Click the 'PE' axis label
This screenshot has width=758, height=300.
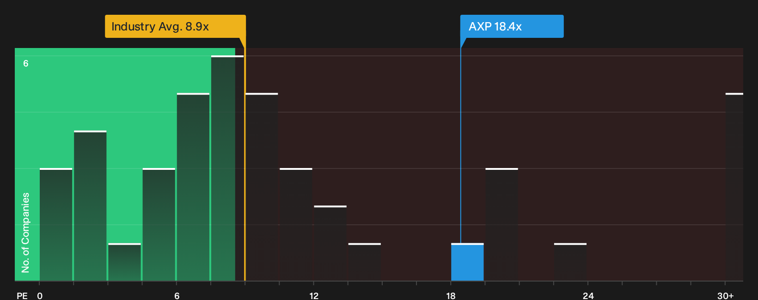click(x=22, y=295)
